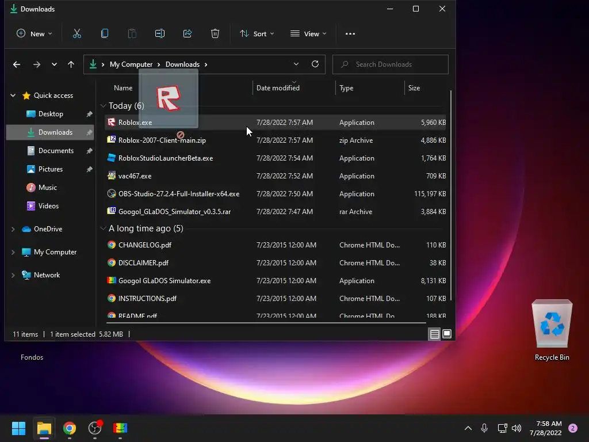Click My Computer in breadcrumb path
The image size is (589, 442).
point(131,64)
